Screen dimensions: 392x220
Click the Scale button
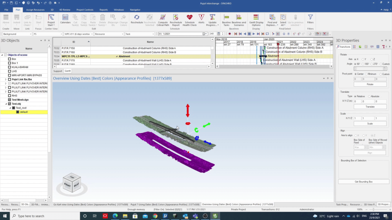370,124
